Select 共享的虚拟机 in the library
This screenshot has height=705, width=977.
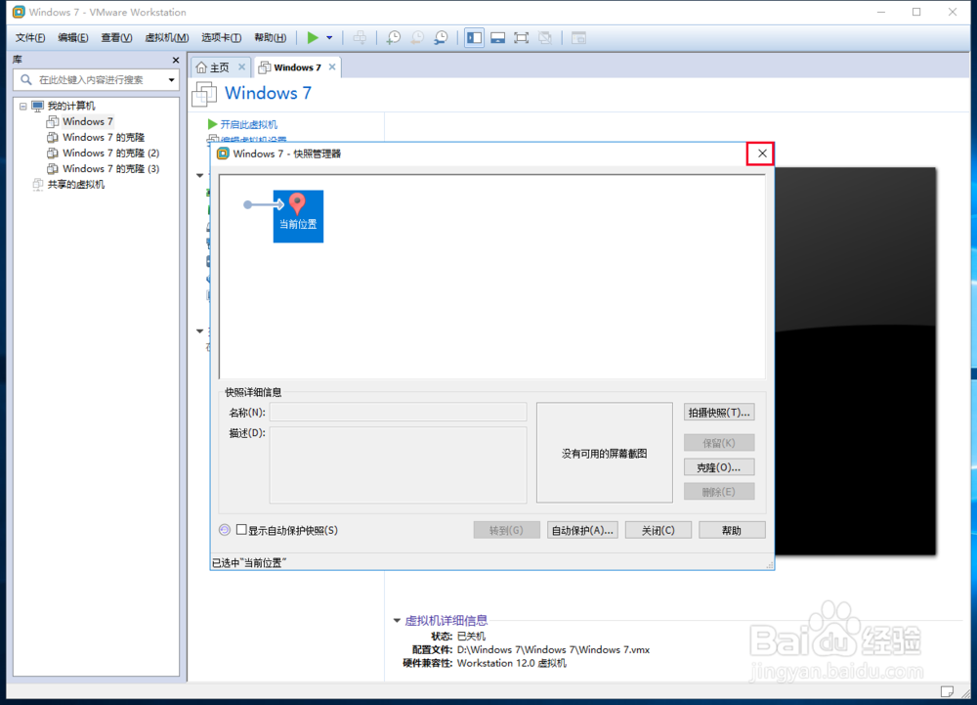click(x=76, y=185)
